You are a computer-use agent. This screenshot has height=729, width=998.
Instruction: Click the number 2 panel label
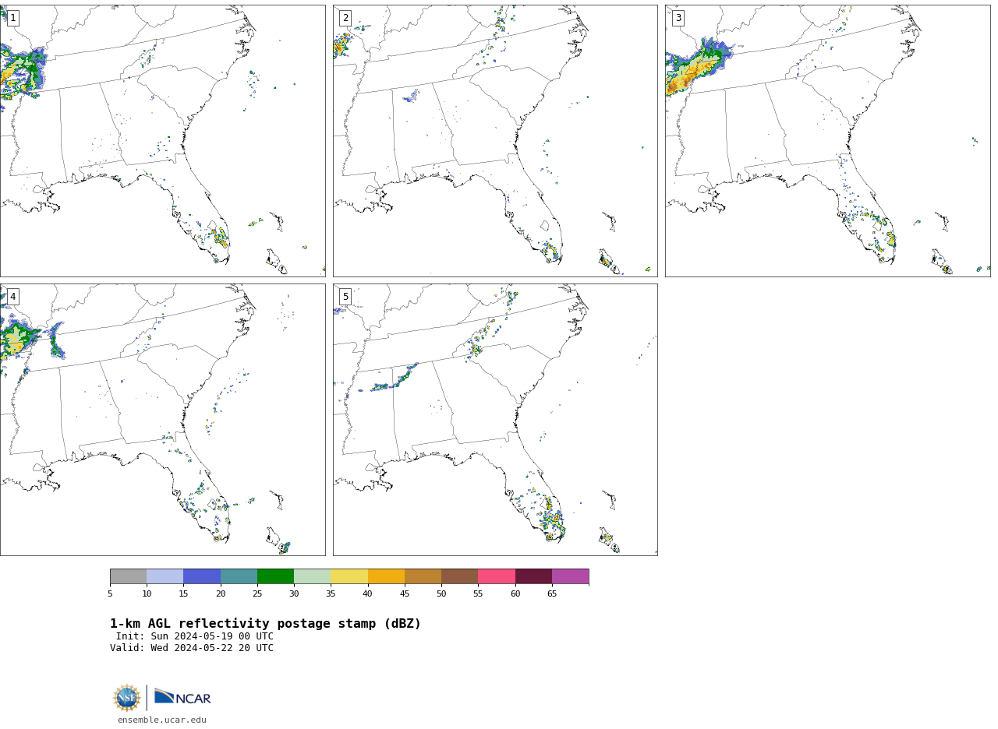click(x=345, y=18)
